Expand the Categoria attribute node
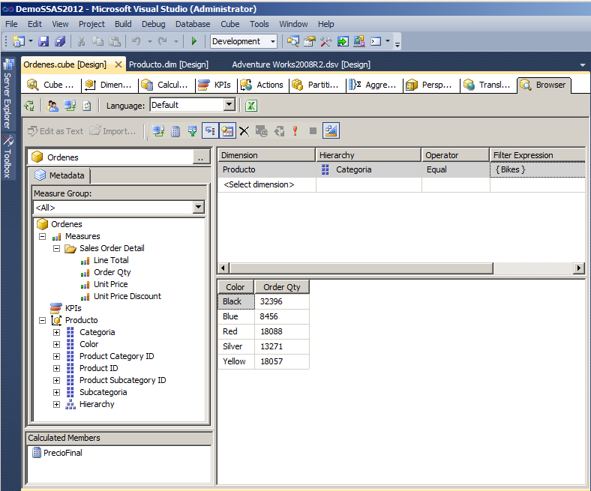This screenshot has height=491, width=591. 56,332
